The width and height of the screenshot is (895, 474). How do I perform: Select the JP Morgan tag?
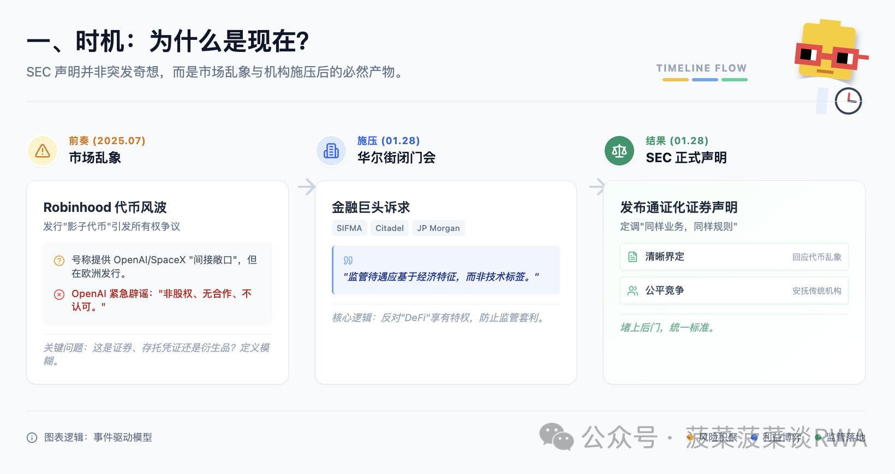438,228
